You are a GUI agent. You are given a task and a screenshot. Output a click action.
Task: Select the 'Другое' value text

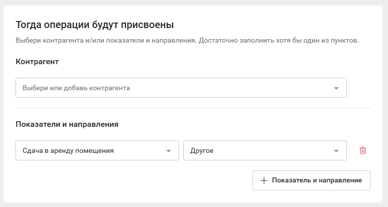(x=202, y=151)
